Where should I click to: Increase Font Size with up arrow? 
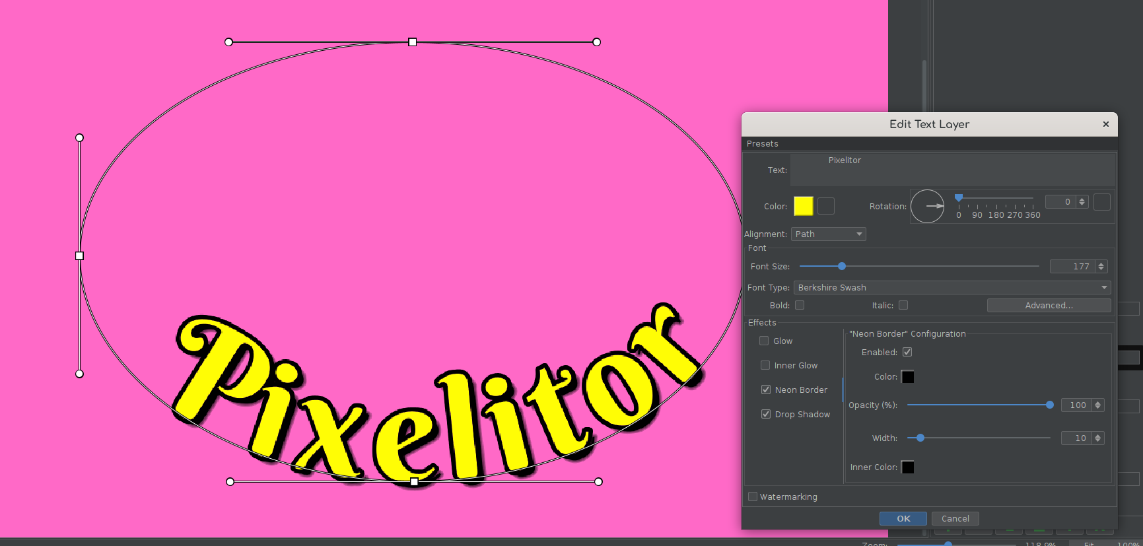(x=1101, y=264)
